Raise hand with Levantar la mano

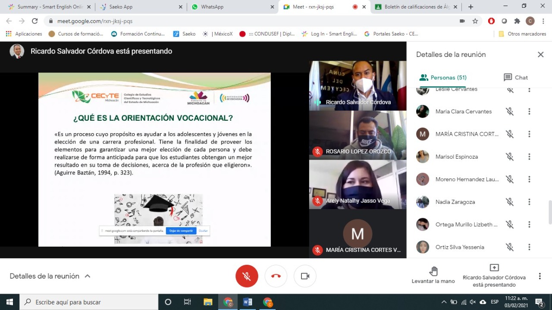[433, 276]
